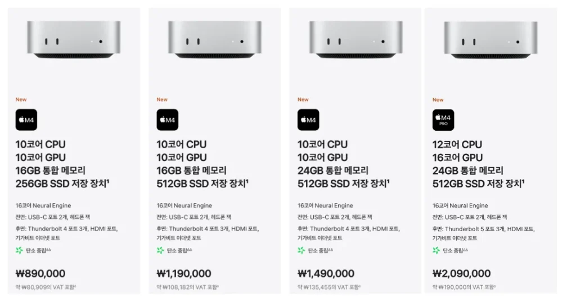
Task: Click the M4 Pro chip icon
Action: pos(443,120)
